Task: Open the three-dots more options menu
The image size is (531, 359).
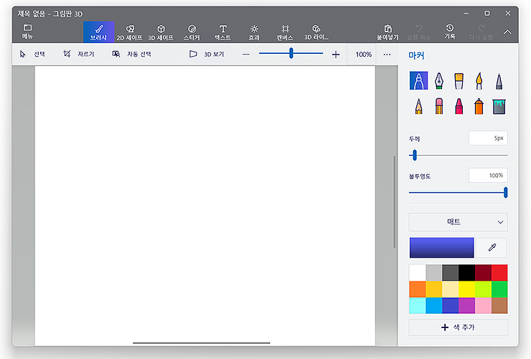Action: pos(387,55)
